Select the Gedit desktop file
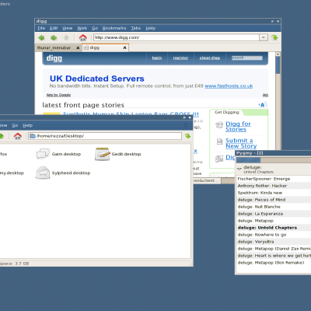Screen dimensions: 311x311 118,154
